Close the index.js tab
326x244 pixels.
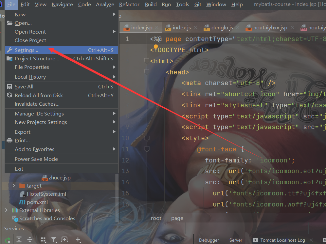point(195,27)
